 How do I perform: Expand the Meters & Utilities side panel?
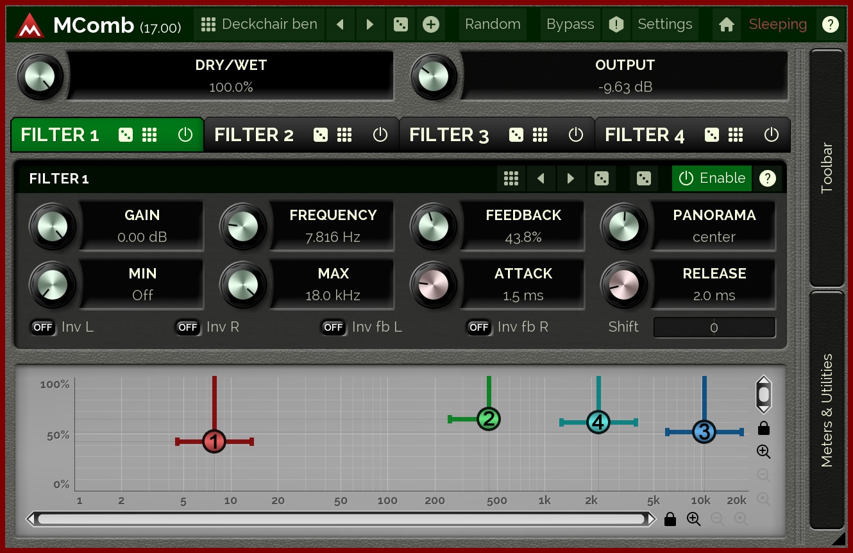point(827,409)
